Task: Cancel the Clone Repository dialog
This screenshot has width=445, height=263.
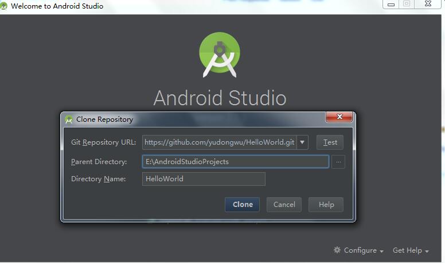Action: point(284,205)
